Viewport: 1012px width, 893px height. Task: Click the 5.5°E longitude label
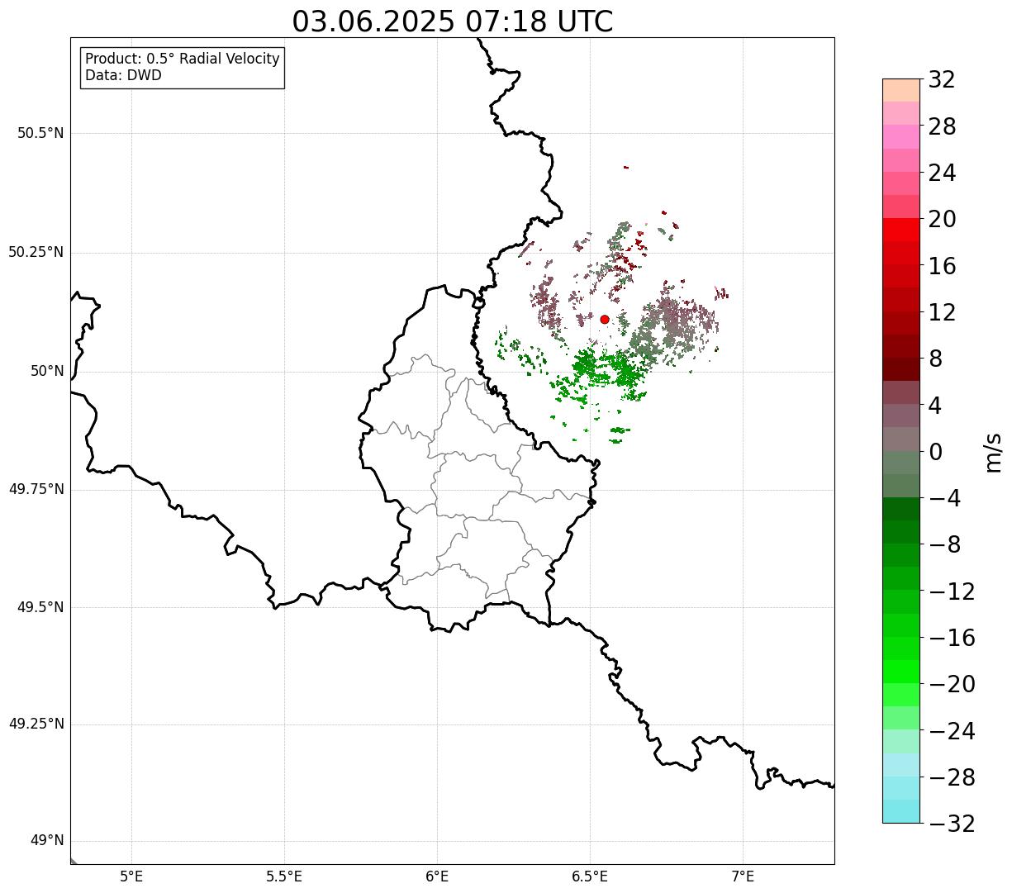(284, 876)
